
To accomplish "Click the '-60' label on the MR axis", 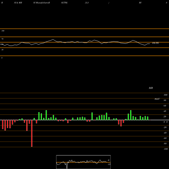I will coord(165,138).
